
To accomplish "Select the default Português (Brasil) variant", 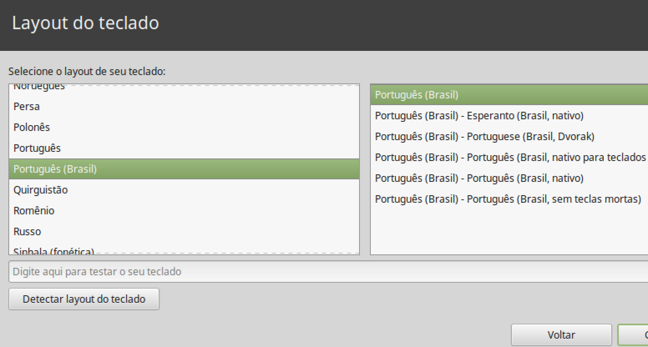I will (x=417, y=95).
